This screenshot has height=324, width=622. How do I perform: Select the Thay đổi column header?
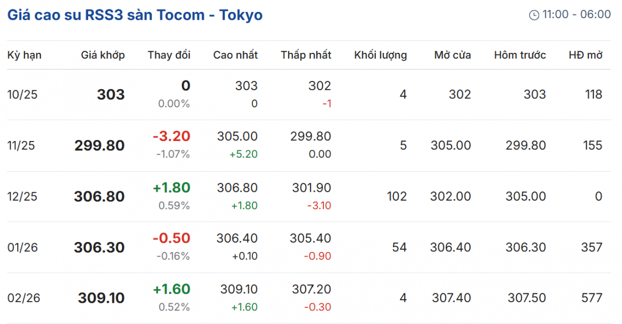169,55
